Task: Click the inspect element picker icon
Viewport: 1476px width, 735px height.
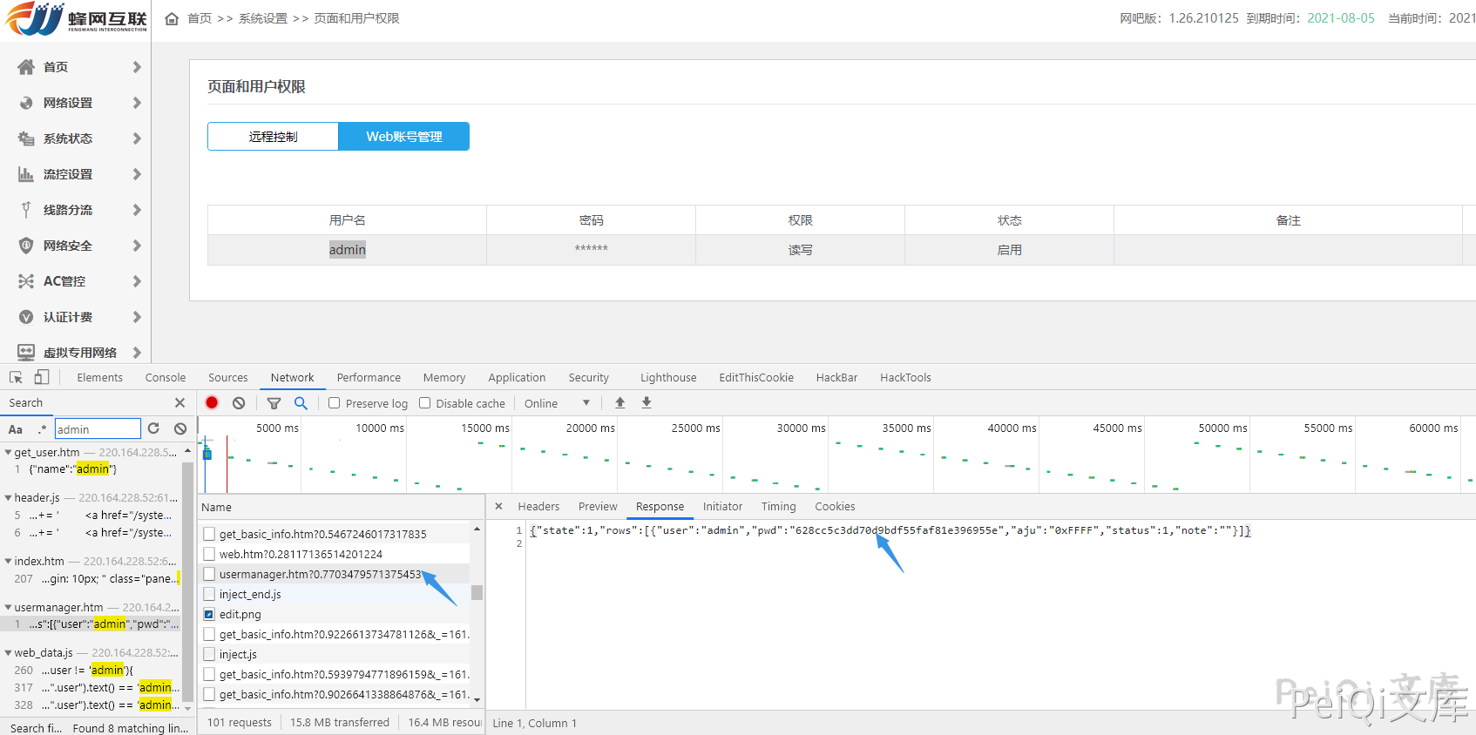Action: click(x=16, y=378)
